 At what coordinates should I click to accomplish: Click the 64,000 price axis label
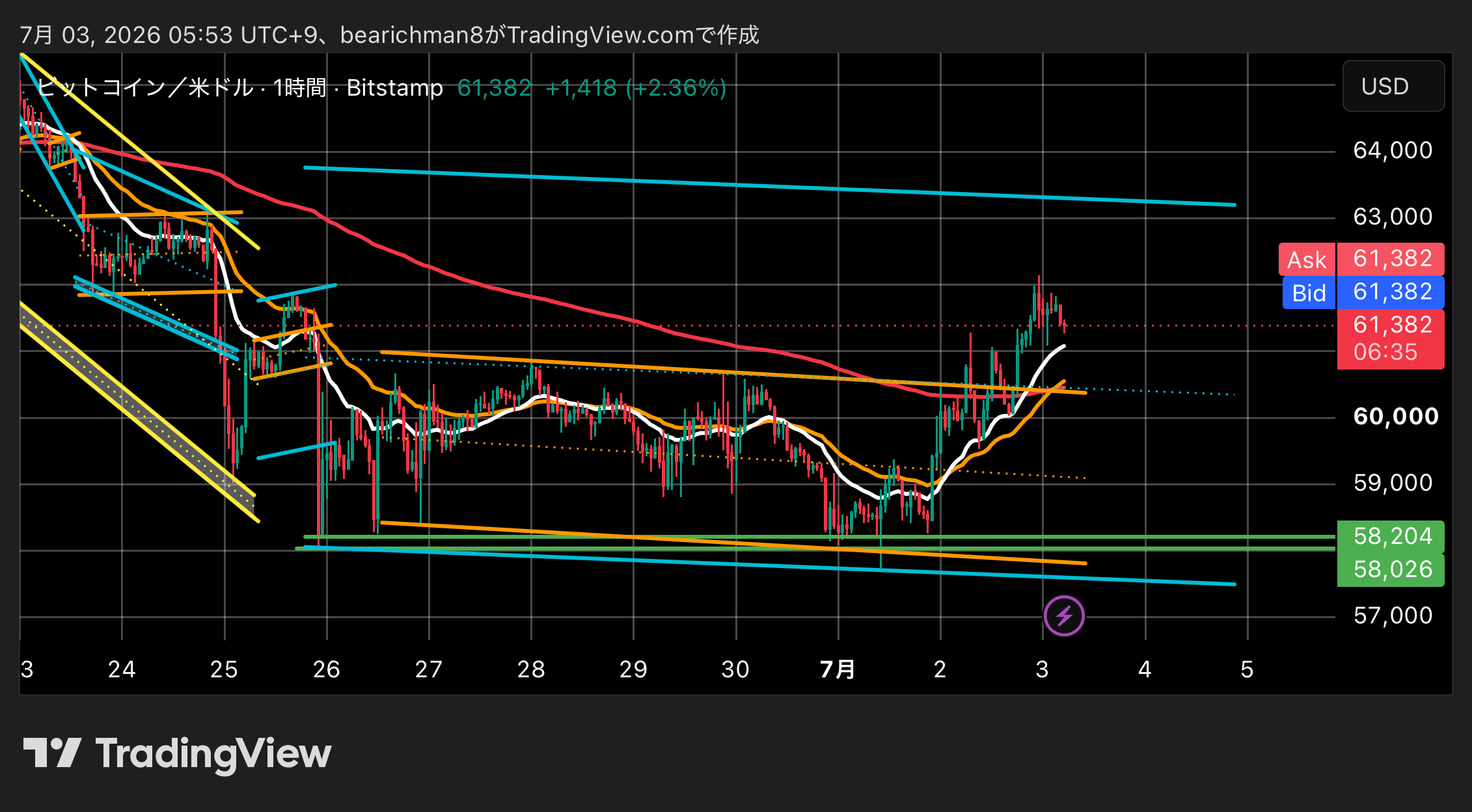pyautogui.click(x=1393, y=150)
